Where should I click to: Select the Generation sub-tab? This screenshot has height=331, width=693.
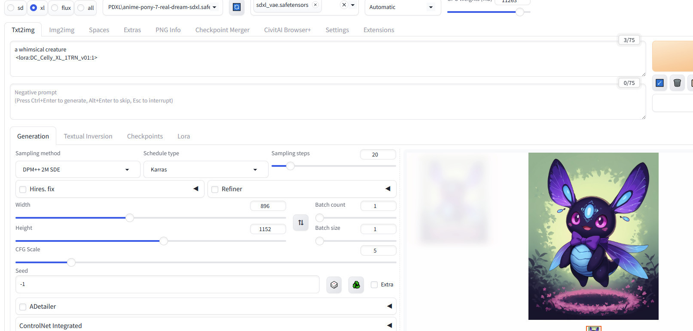33,136
